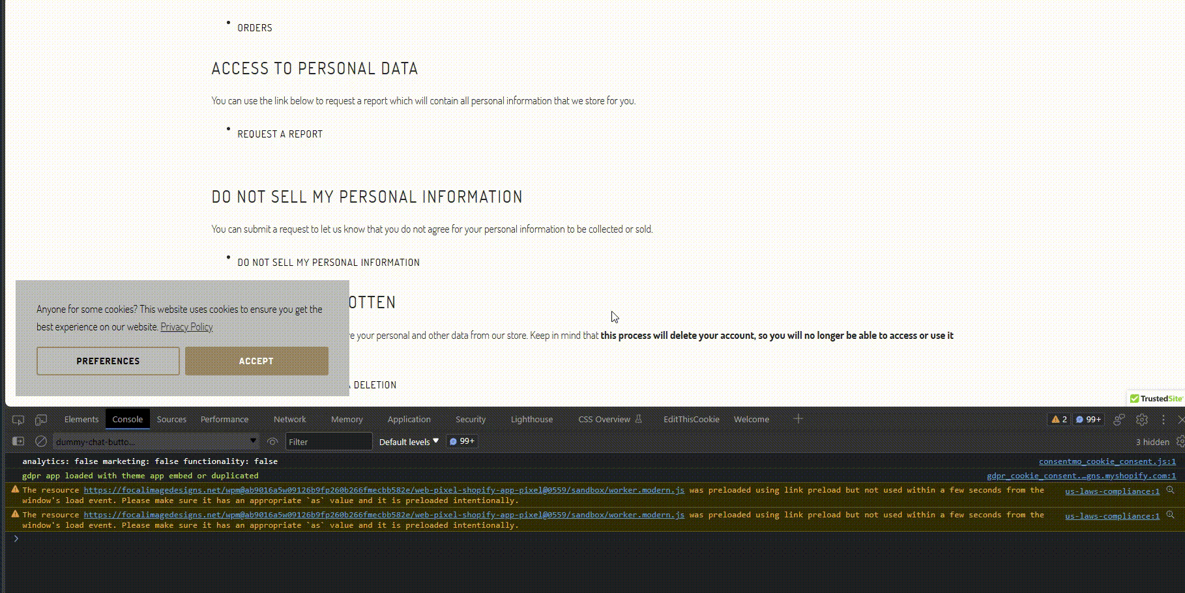This screenshot has height=593, width=1185.
Task: Expand the JavaScript context dropdown
Action: point(155,442)
